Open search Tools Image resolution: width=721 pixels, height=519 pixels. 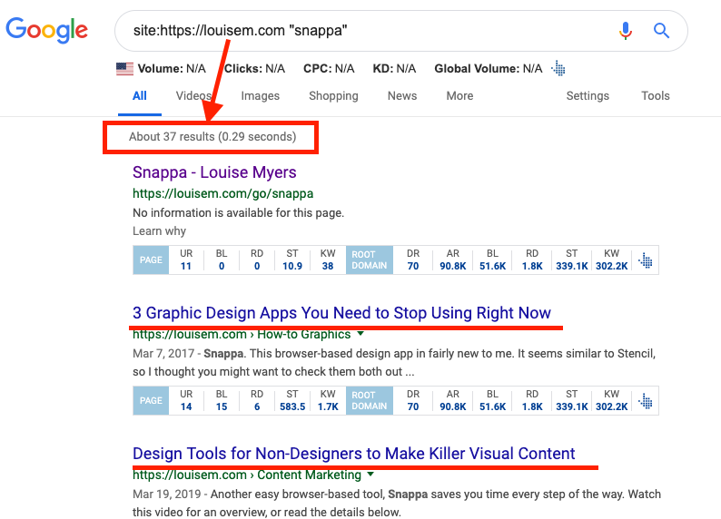(656, 96)
